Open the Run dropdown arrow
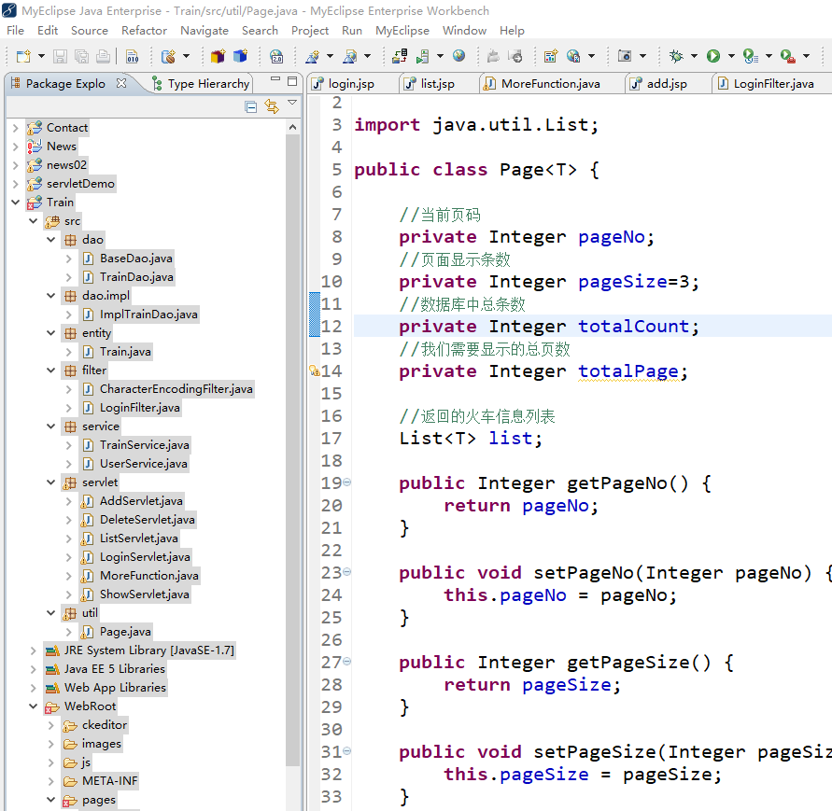This screenshot has width=832, height=811. pos(731,56)
